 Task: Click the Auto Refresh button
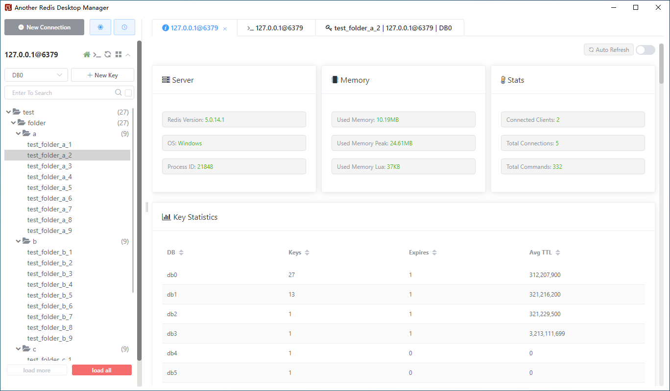(x=609, y=50)
